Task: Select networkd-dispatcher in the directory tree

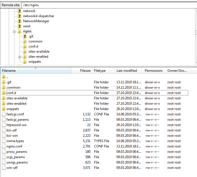Action: [x=39, y=16]
